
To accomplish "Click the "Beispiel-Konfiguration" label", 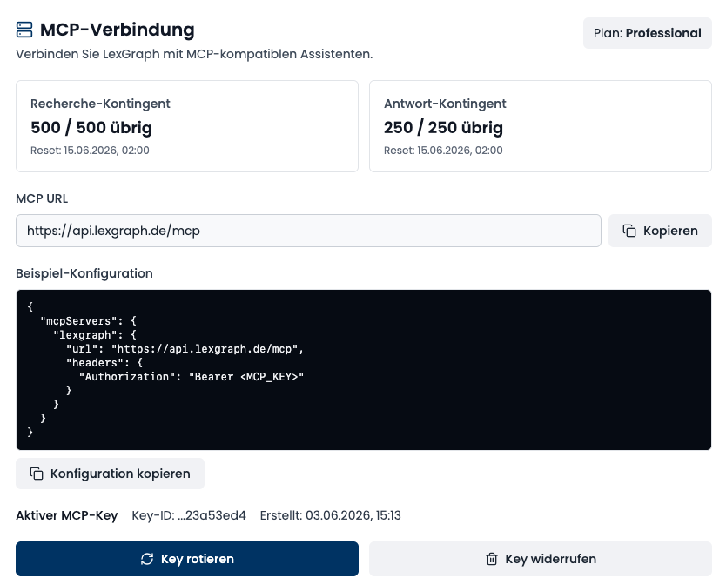I will (84, 273).
